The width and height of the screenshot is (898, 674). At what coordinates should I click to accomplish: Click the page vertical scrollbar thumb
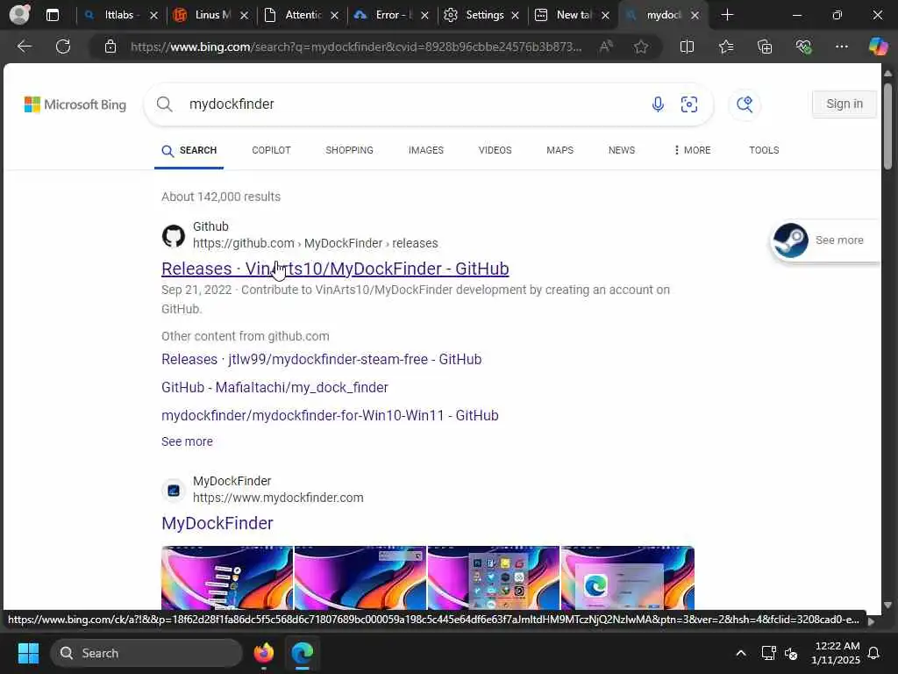[887, 126]
